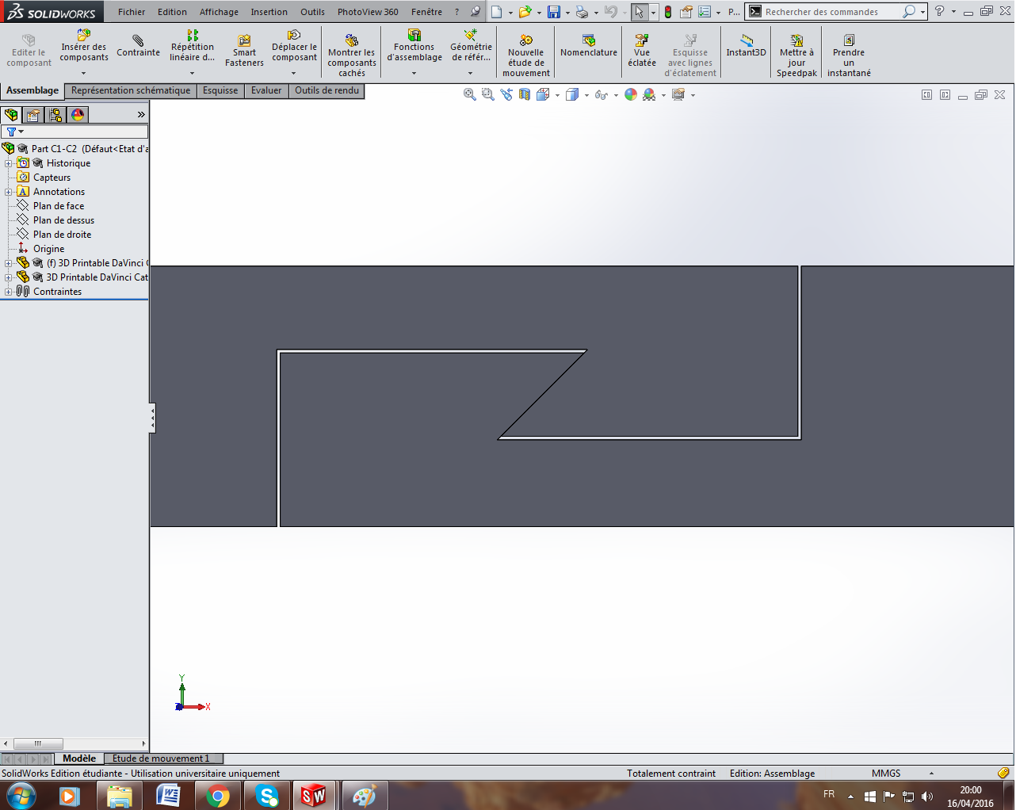Click the Print icon
1016x810 pixels.
(582, 12)
